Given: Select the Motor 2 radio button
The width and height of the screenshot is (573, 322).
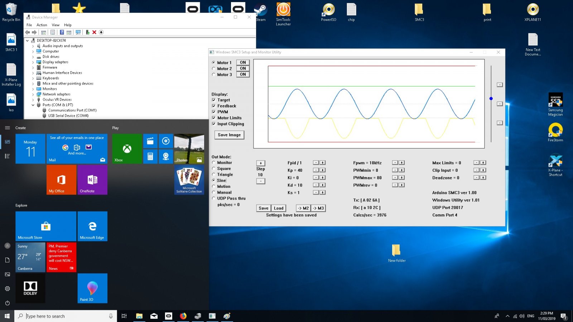Looking at the screenshot, I should (214, 69).
